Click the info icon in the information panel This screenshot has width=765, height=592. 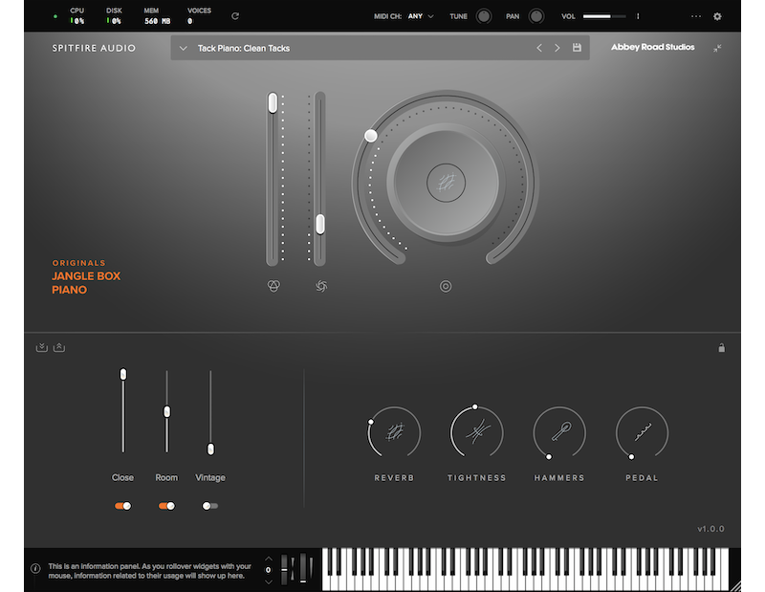point(35,569)
